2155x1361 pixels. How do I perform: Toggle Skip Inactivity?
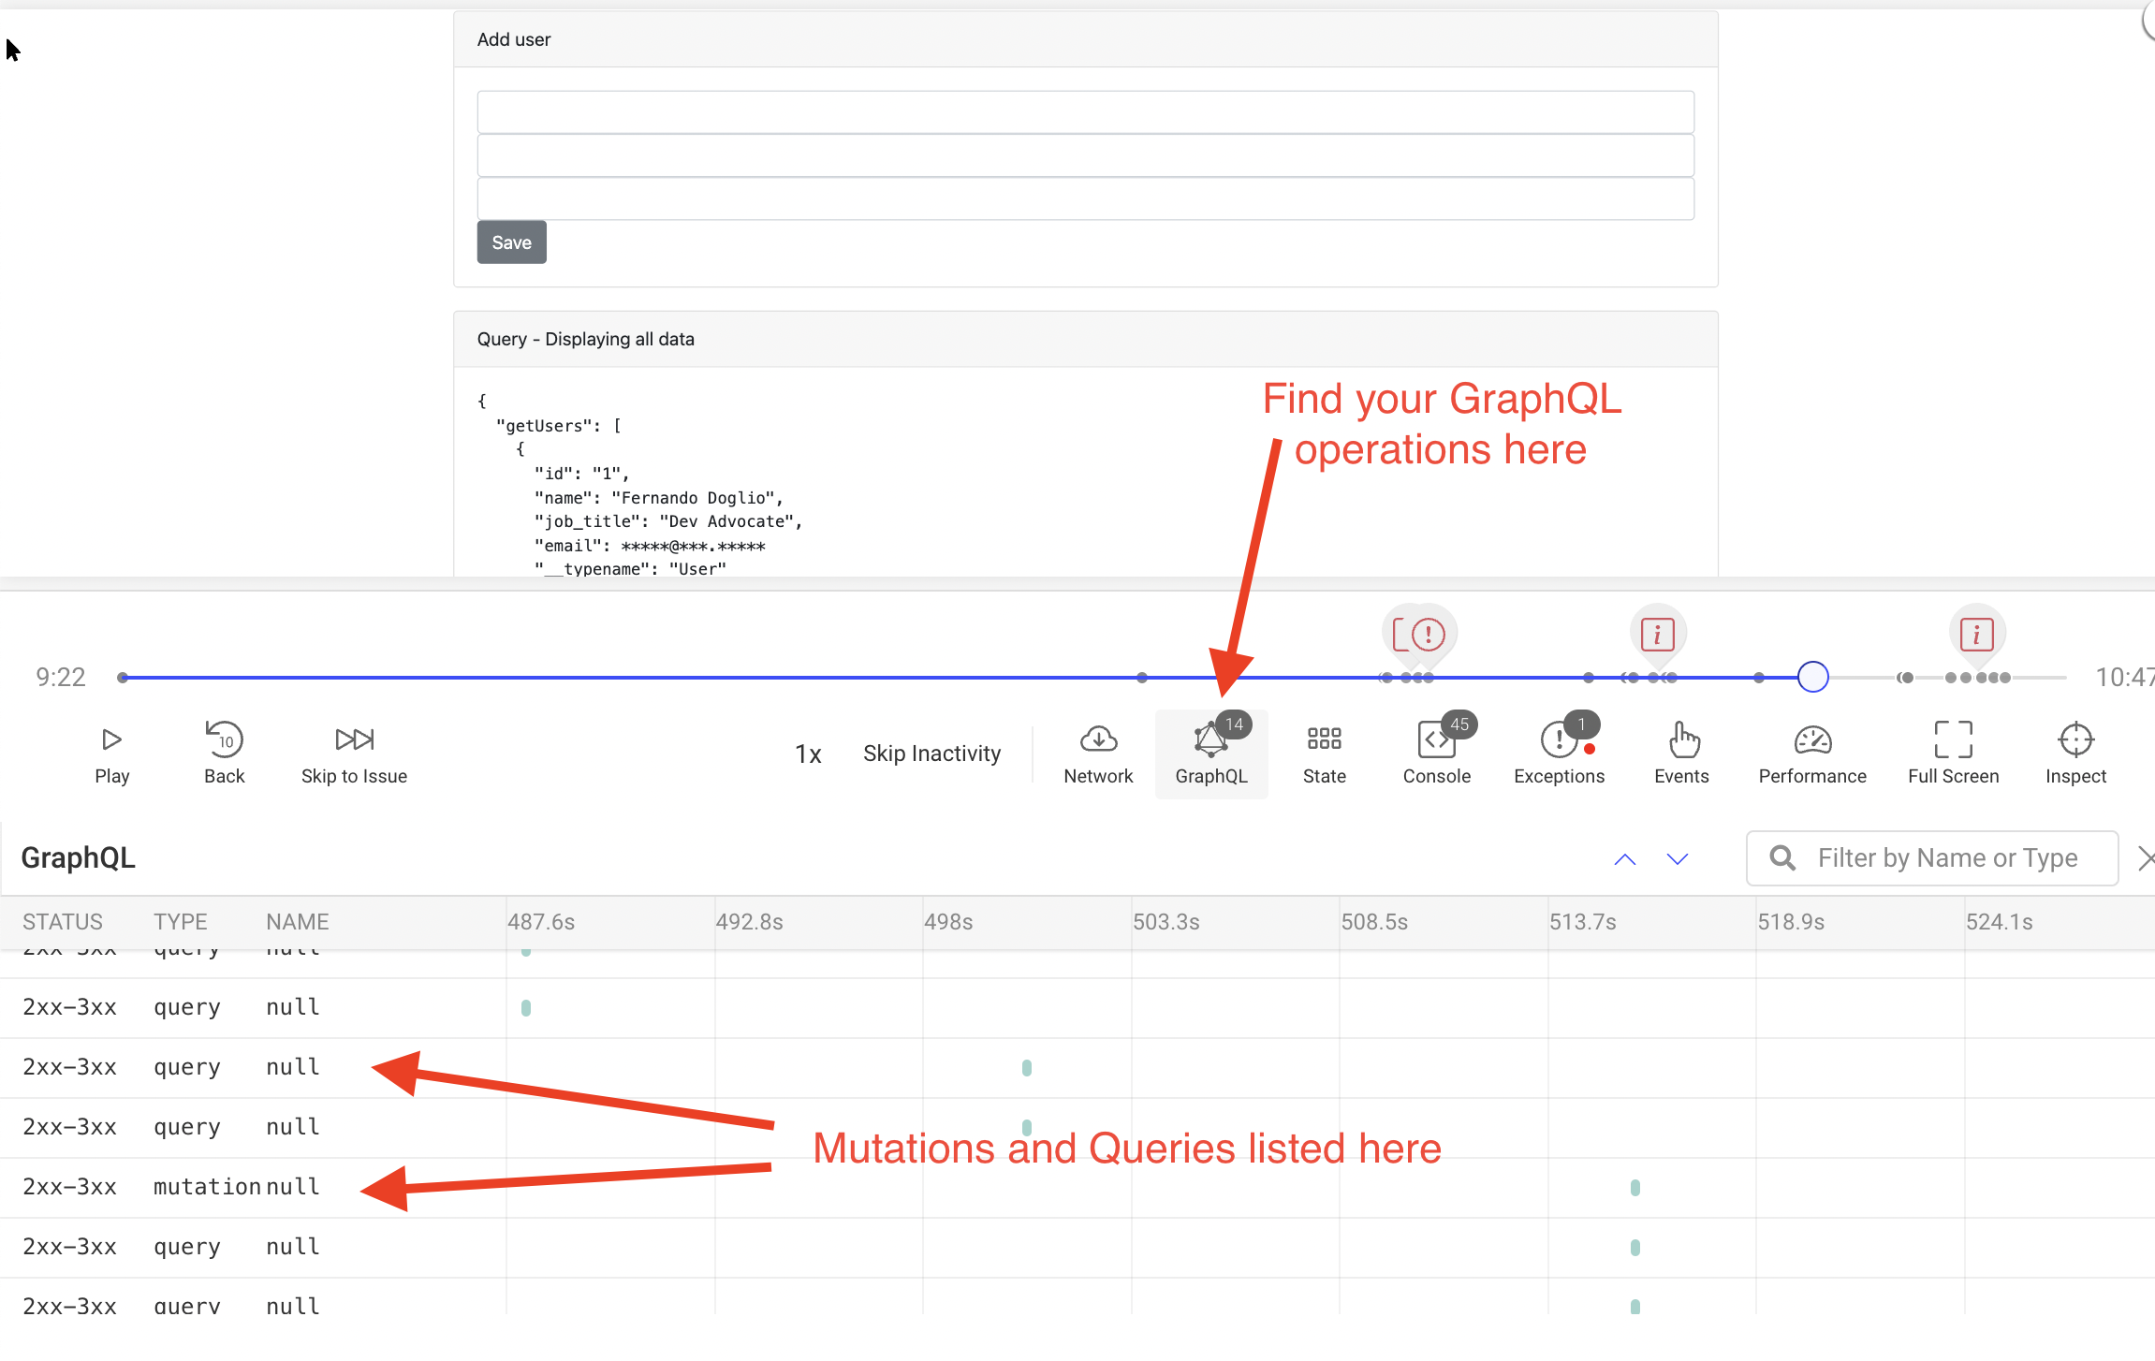pos(932,754)
